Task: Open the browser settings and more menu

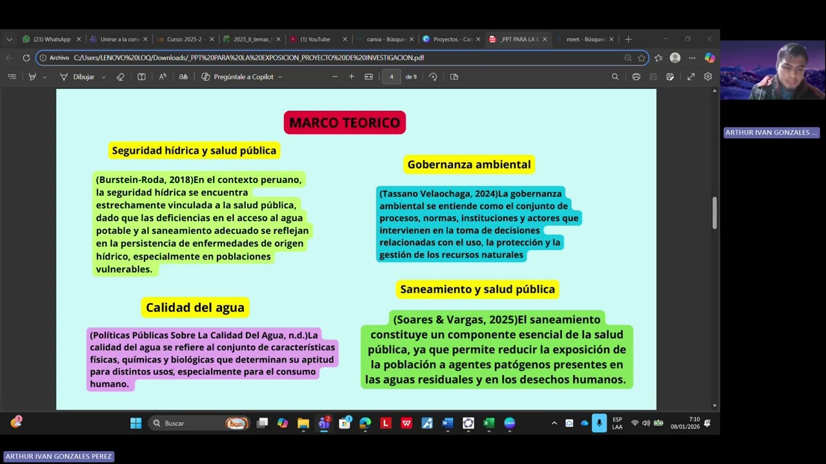Action: coord(692,58)
